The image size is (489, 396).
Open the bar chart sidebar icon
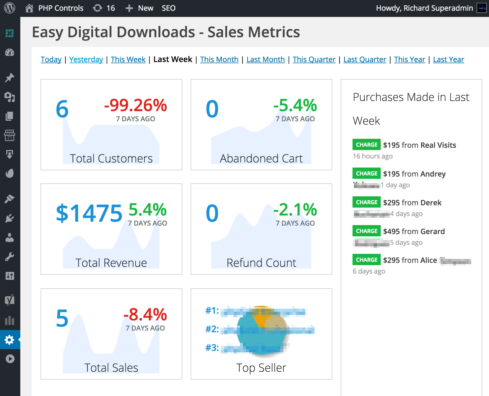tap(10, 320)
